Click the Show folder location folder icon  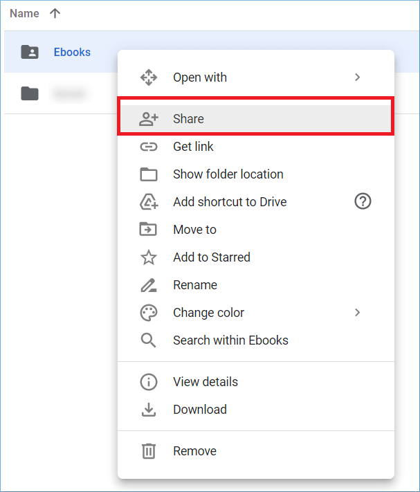click(149, 174)
